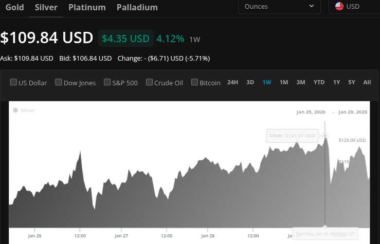Image resolution: width=380 pixels, height=244 pixels.
Task: Select the Platinum tab
Action: click(87, 7)
